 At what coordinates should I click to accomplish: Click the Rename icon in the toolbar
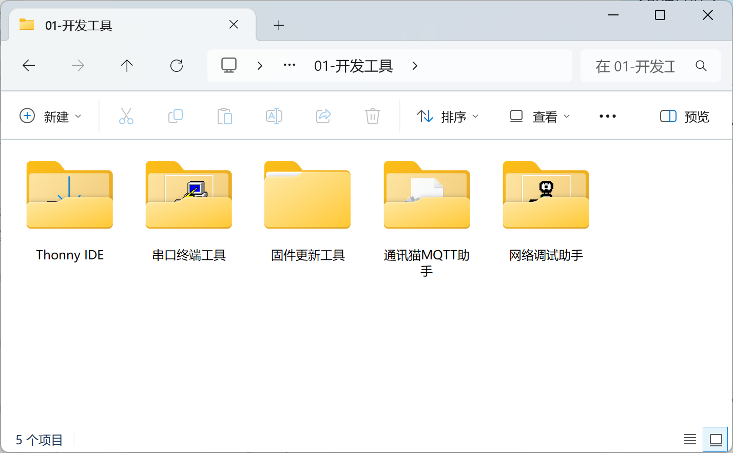pyautogui.click(x=274, y=116)
